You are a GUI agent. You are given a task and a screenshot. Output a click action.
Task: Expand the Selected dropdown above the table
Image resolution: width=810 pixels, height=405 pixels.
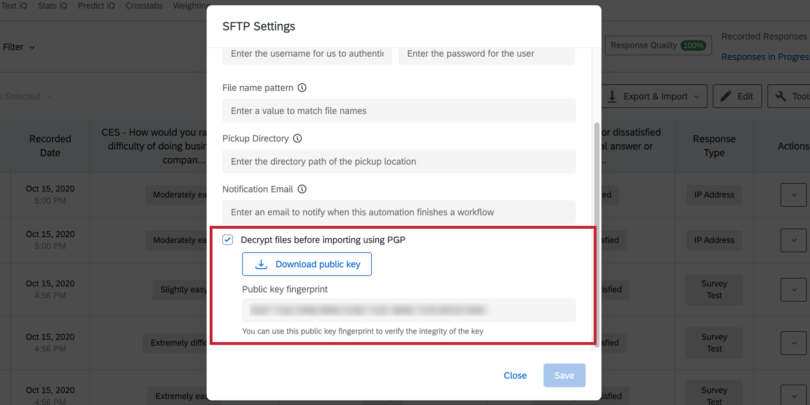tap(28, 96)
